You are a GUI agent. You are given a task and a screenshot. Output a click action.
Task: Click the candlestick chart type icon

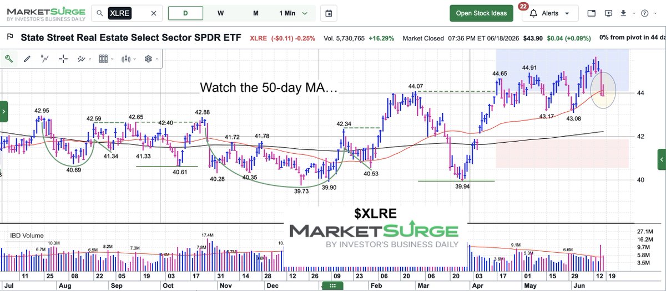(x=127, y=59)
